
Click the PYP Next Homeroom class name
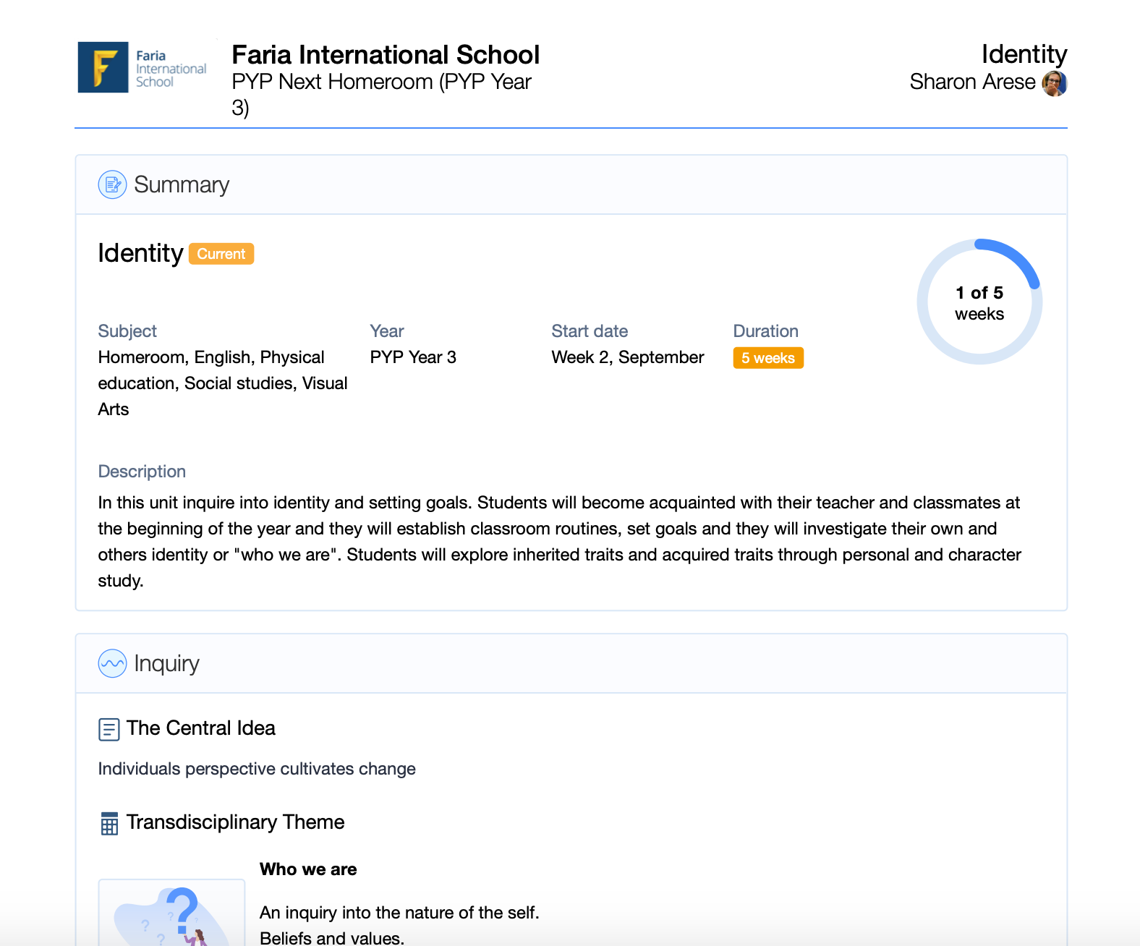[381, 82]
